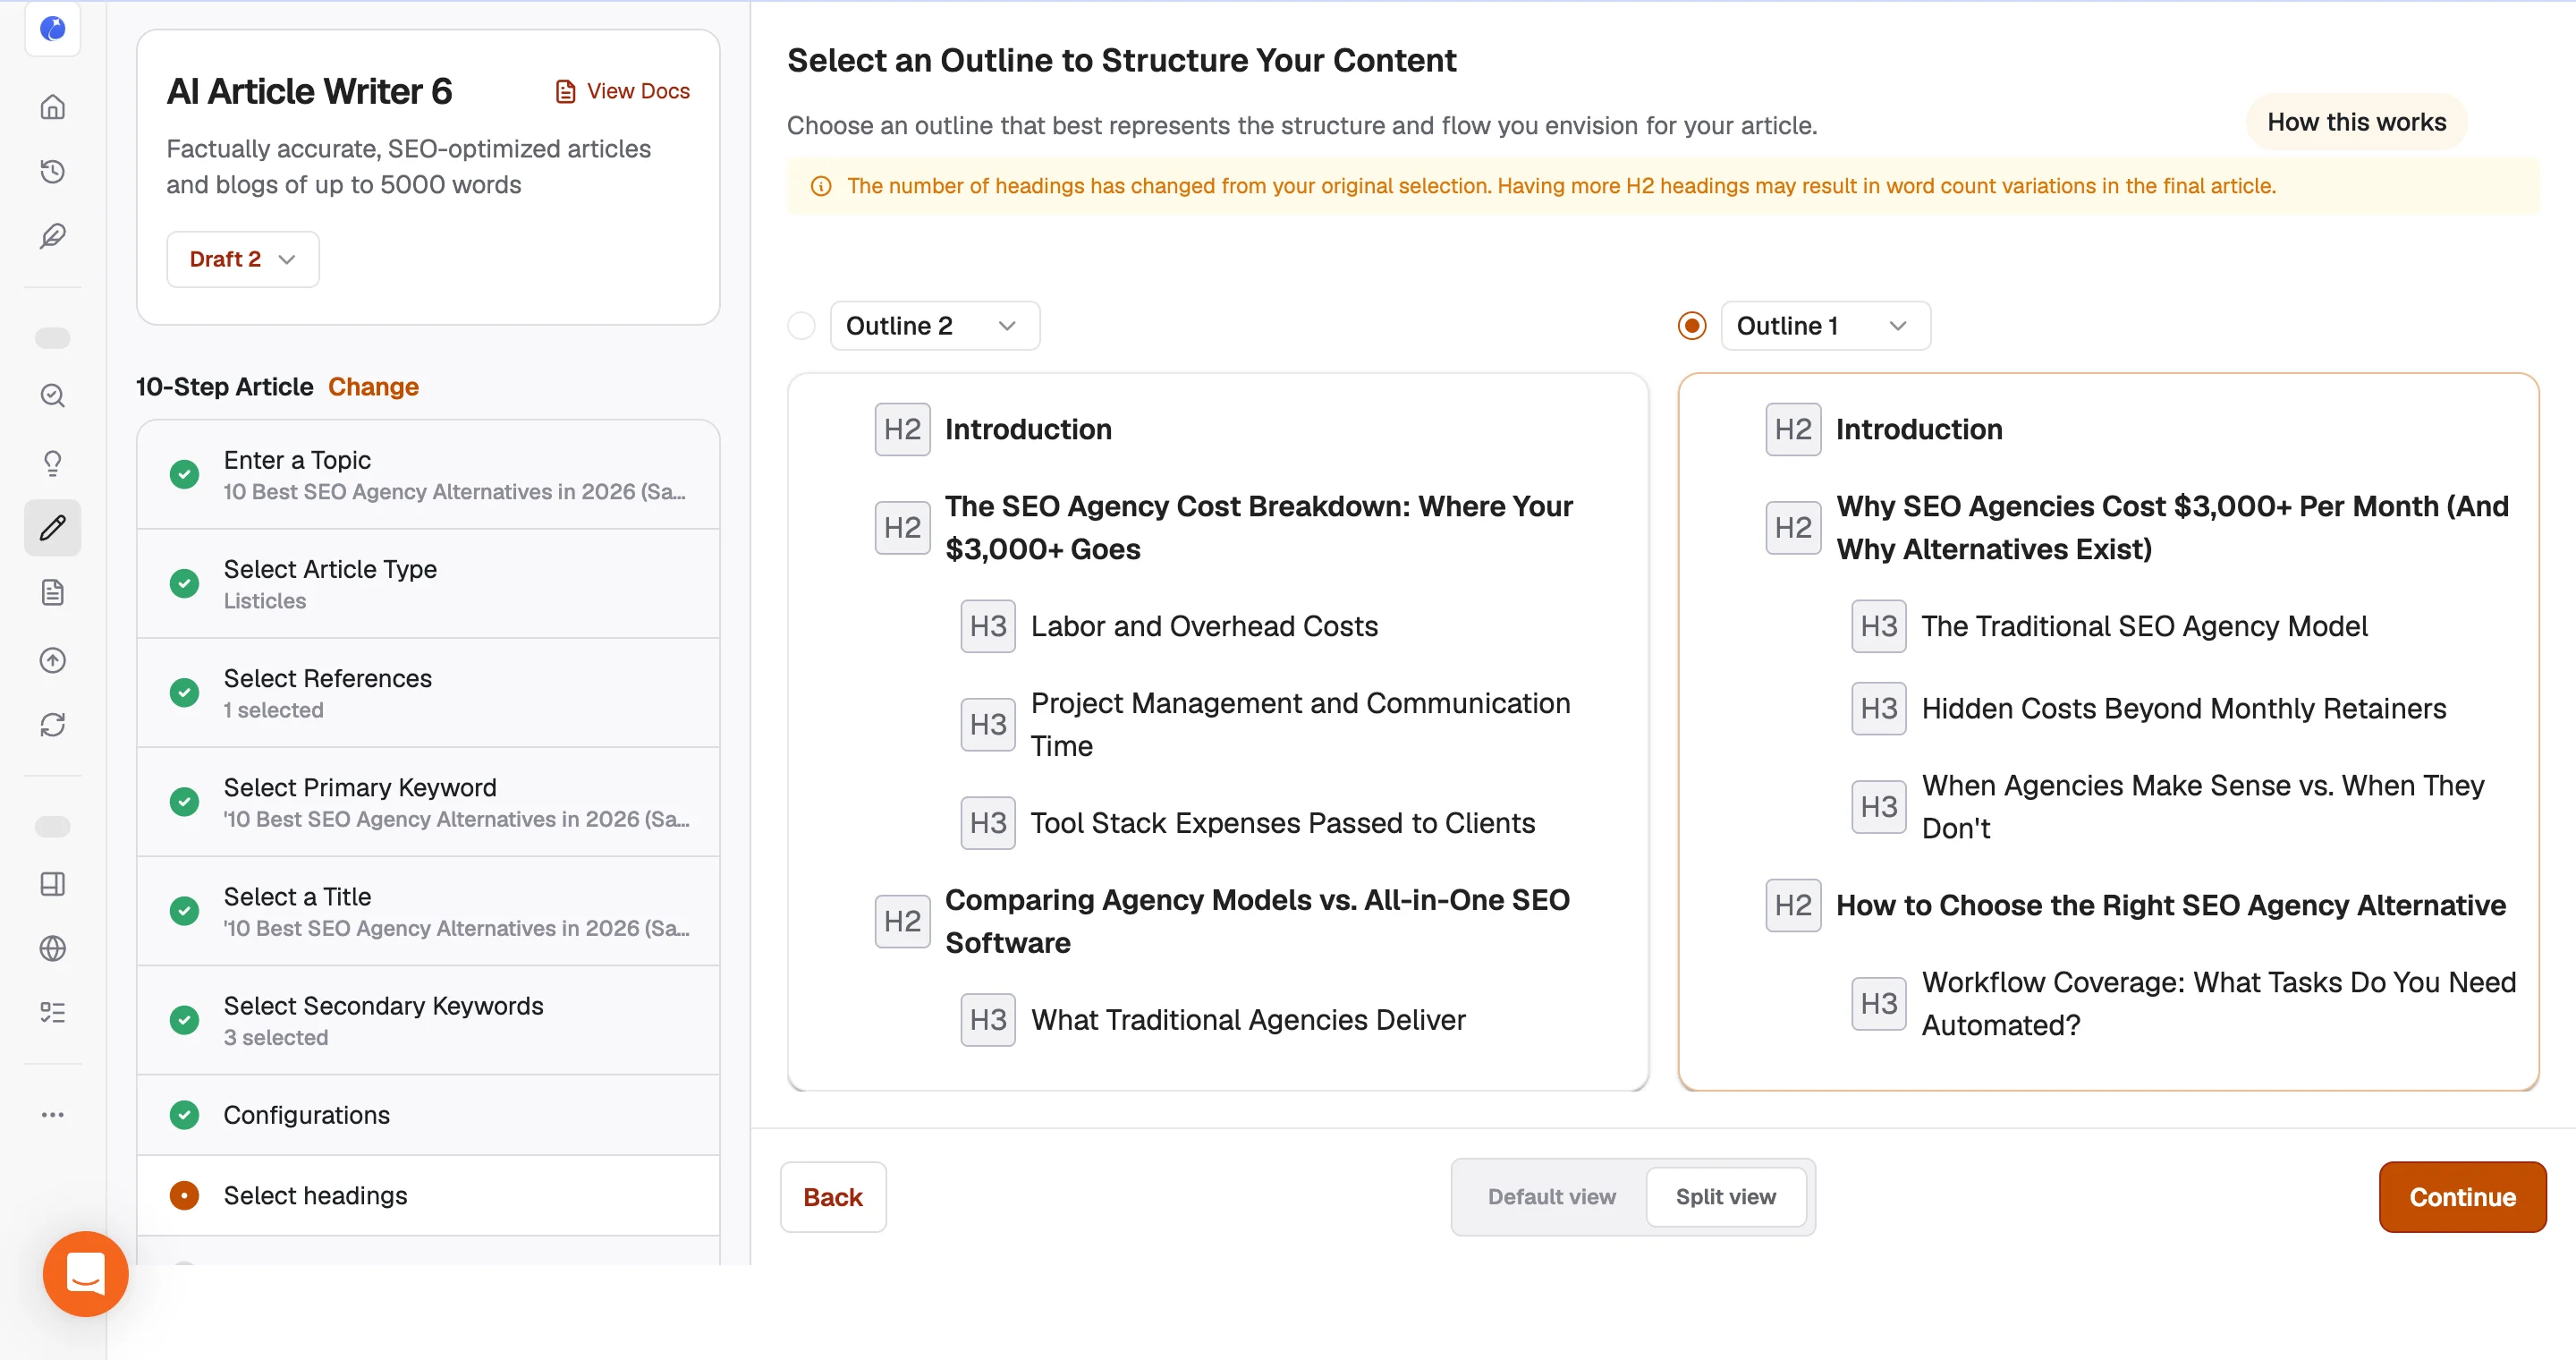Click the Enter a Topic checkmark

click(x=184, y=474)
